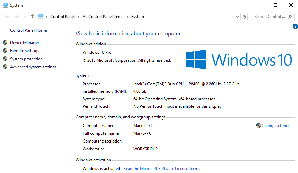Click the WORKGROUP value
This screenshot has width=298, height=173.
(x=145, y=149)
